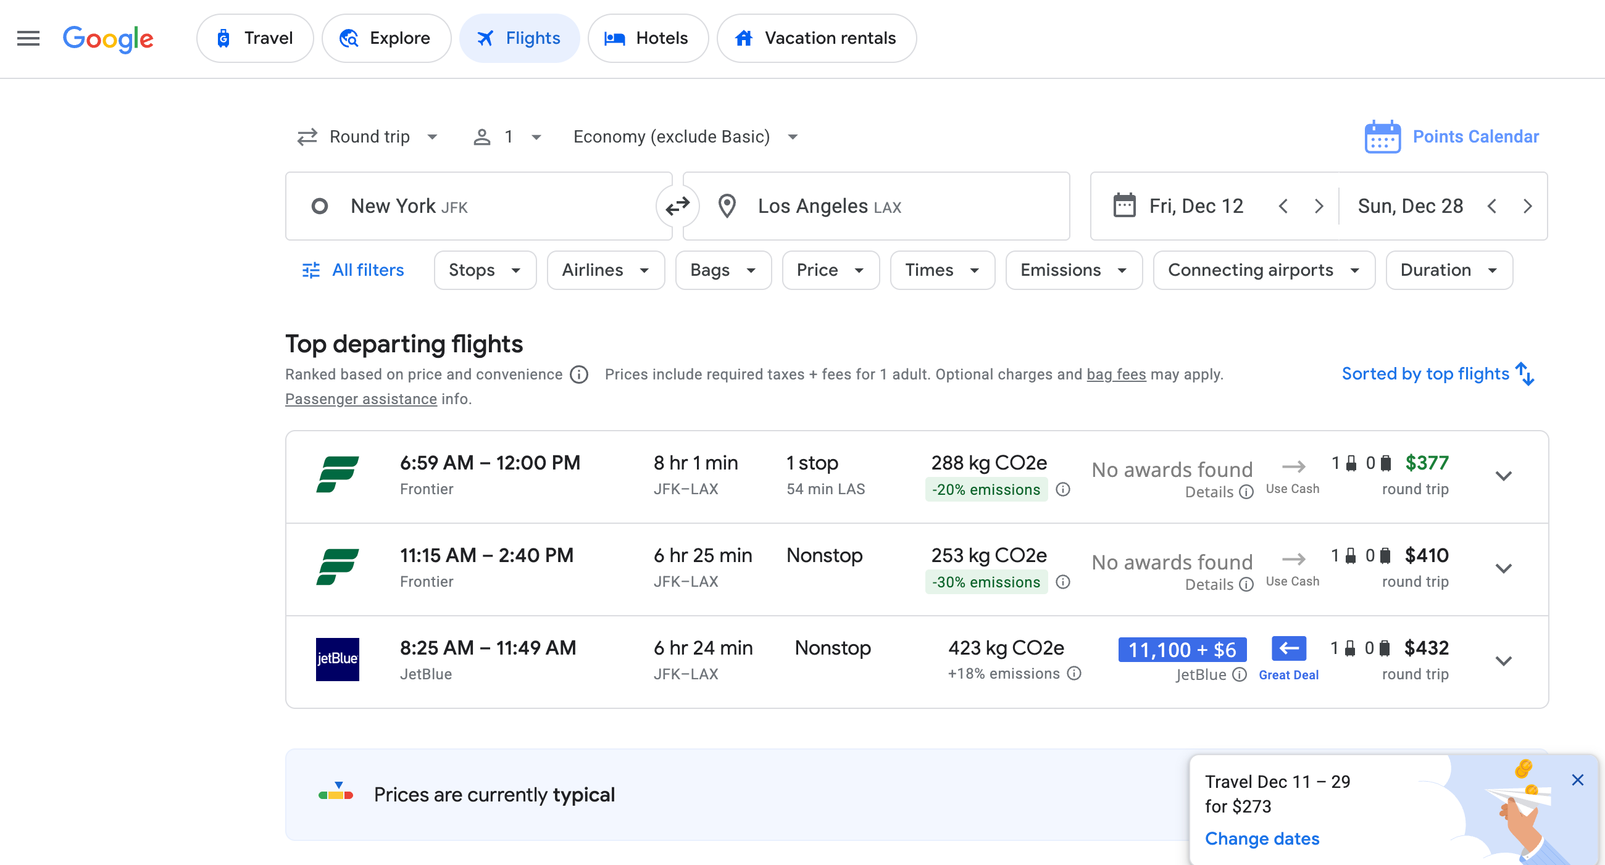Open the bag fees link
The width and height of the screenshot is (1605, 865).
tap(1116, 375)
